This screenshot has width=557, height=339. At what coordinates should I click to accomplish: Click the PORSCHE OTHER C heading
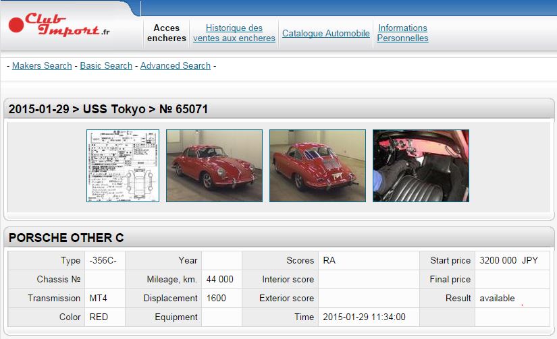click(x=66, y=238)
